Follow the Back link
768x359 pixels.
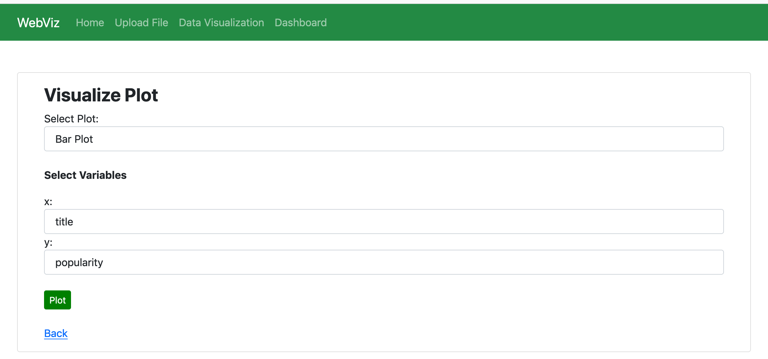[x=56, y=333]
